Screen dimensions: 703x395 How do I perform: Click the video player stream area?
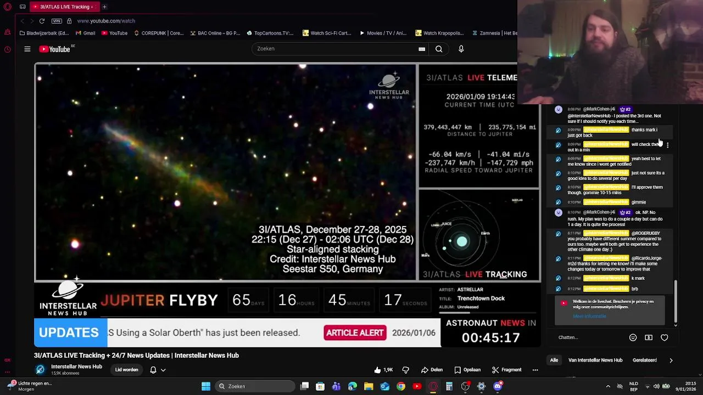[x=287, y=205]
